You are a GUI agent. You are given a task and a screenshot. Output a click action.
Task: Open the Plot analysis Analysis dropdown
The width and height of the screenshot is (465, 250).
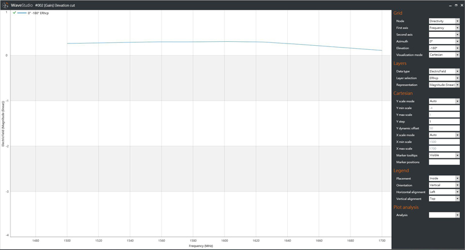pos(444,215)
